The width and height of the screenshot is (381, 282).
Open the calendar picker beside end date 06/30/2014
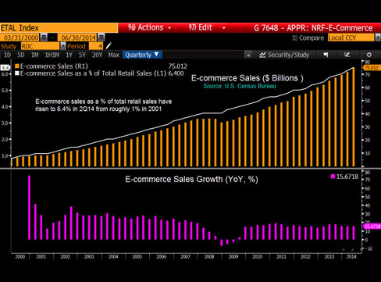[x=101, y=37]
